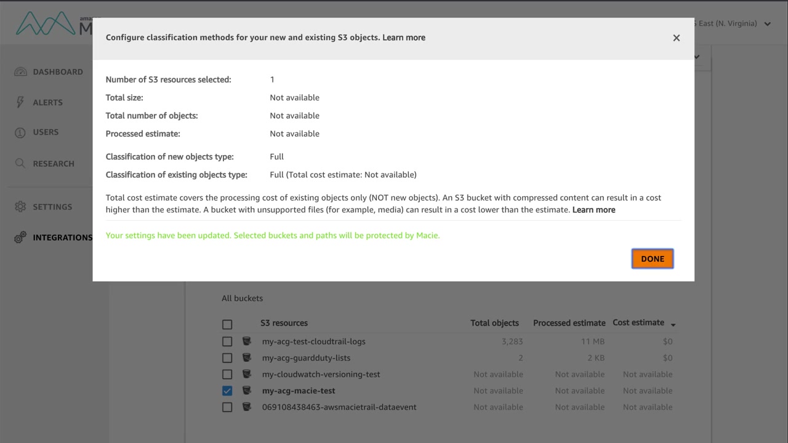Close the classification dialog with X
The width and height of the screenshot is (788, 443).
676,38
